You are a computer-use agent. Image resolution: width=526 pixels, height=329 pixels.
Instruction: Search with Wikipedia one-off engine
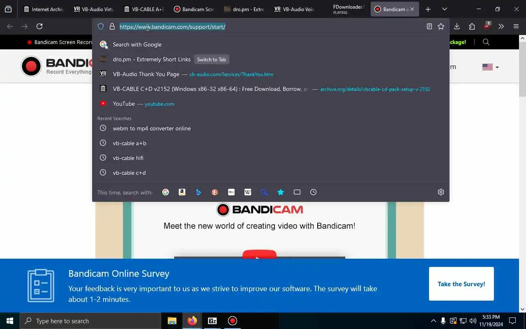248,192
